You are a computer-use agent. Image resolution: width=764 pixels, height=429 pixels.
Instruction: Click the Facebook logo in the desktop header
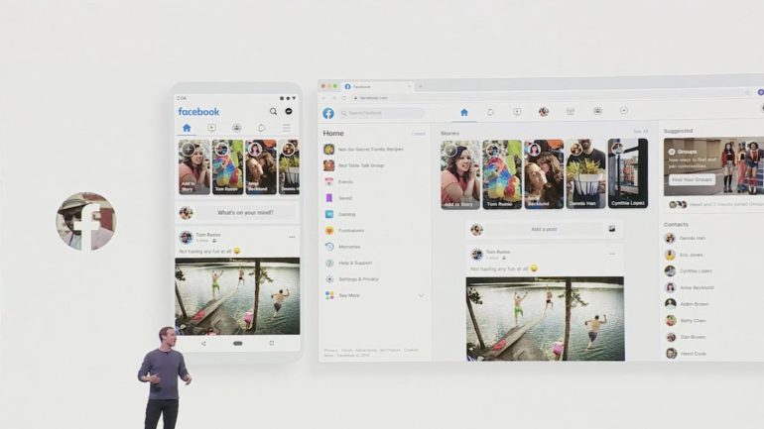click(x=328, y=113)
